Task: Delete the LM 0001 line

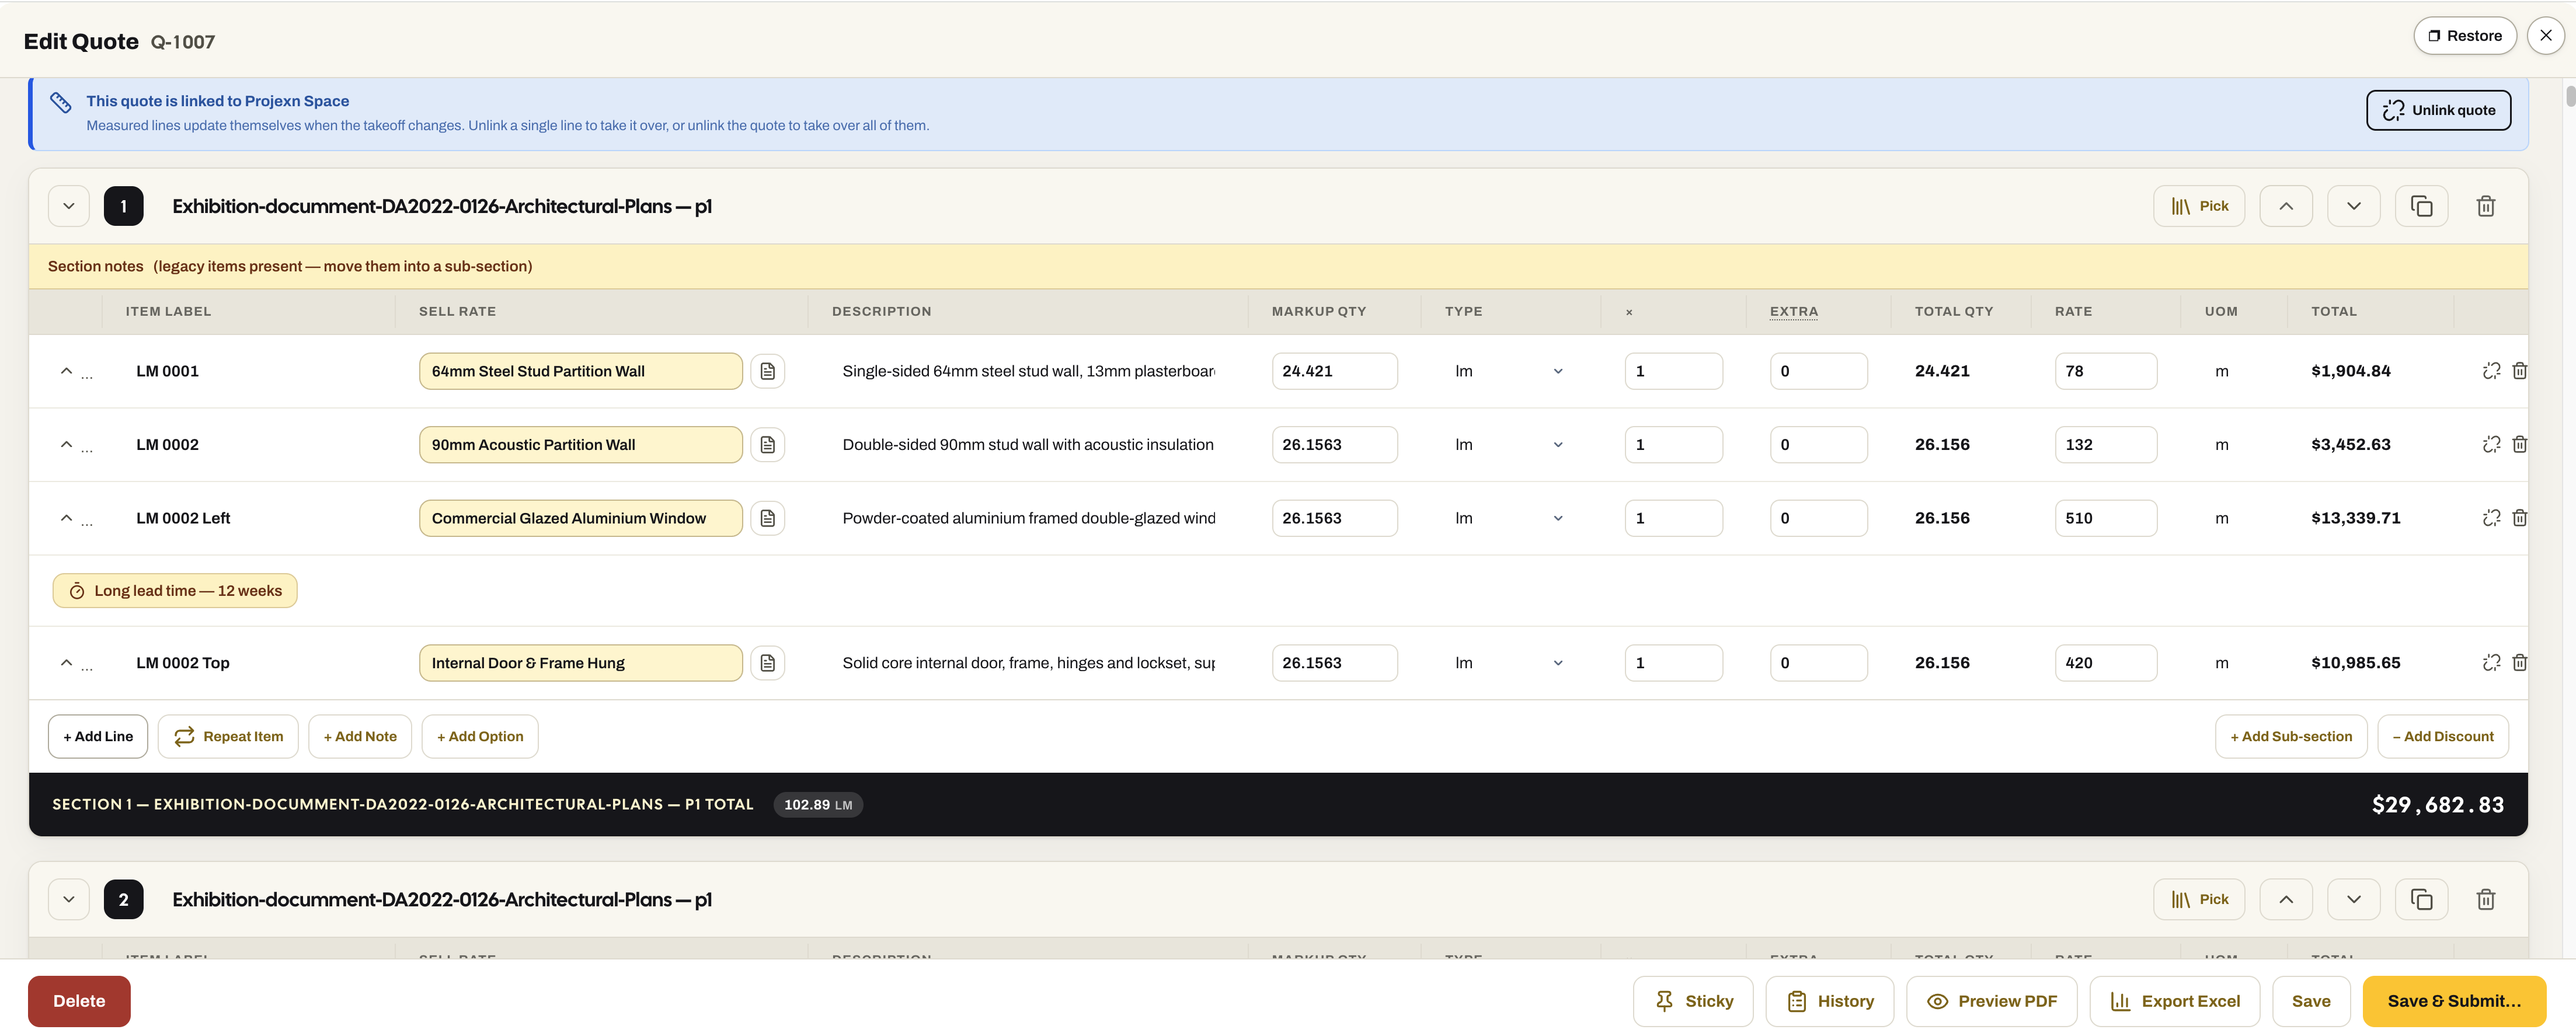Action: [2519, 371]
